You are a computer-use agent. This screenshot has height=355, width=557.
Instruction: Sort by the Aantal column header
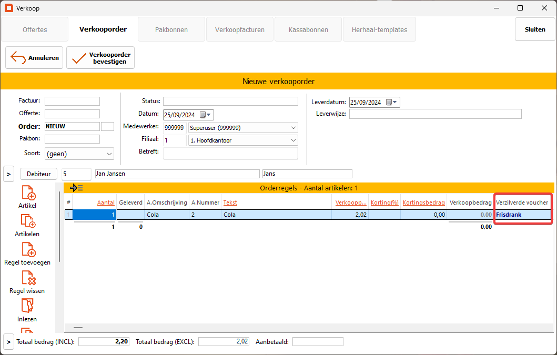[x=106, y=202]
